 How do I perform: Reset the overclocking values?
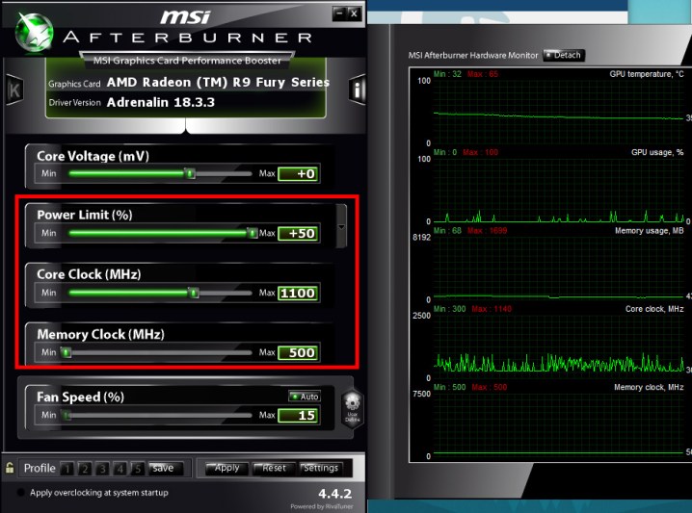pyautogui.click(x=272, y=469)
